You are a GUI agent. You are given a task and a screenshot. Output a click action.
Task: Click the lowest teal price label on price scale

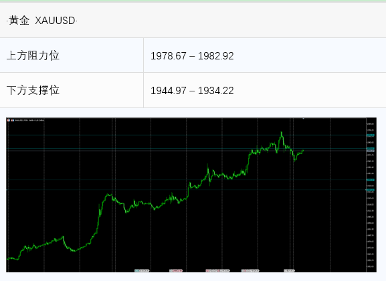[371, 190]
